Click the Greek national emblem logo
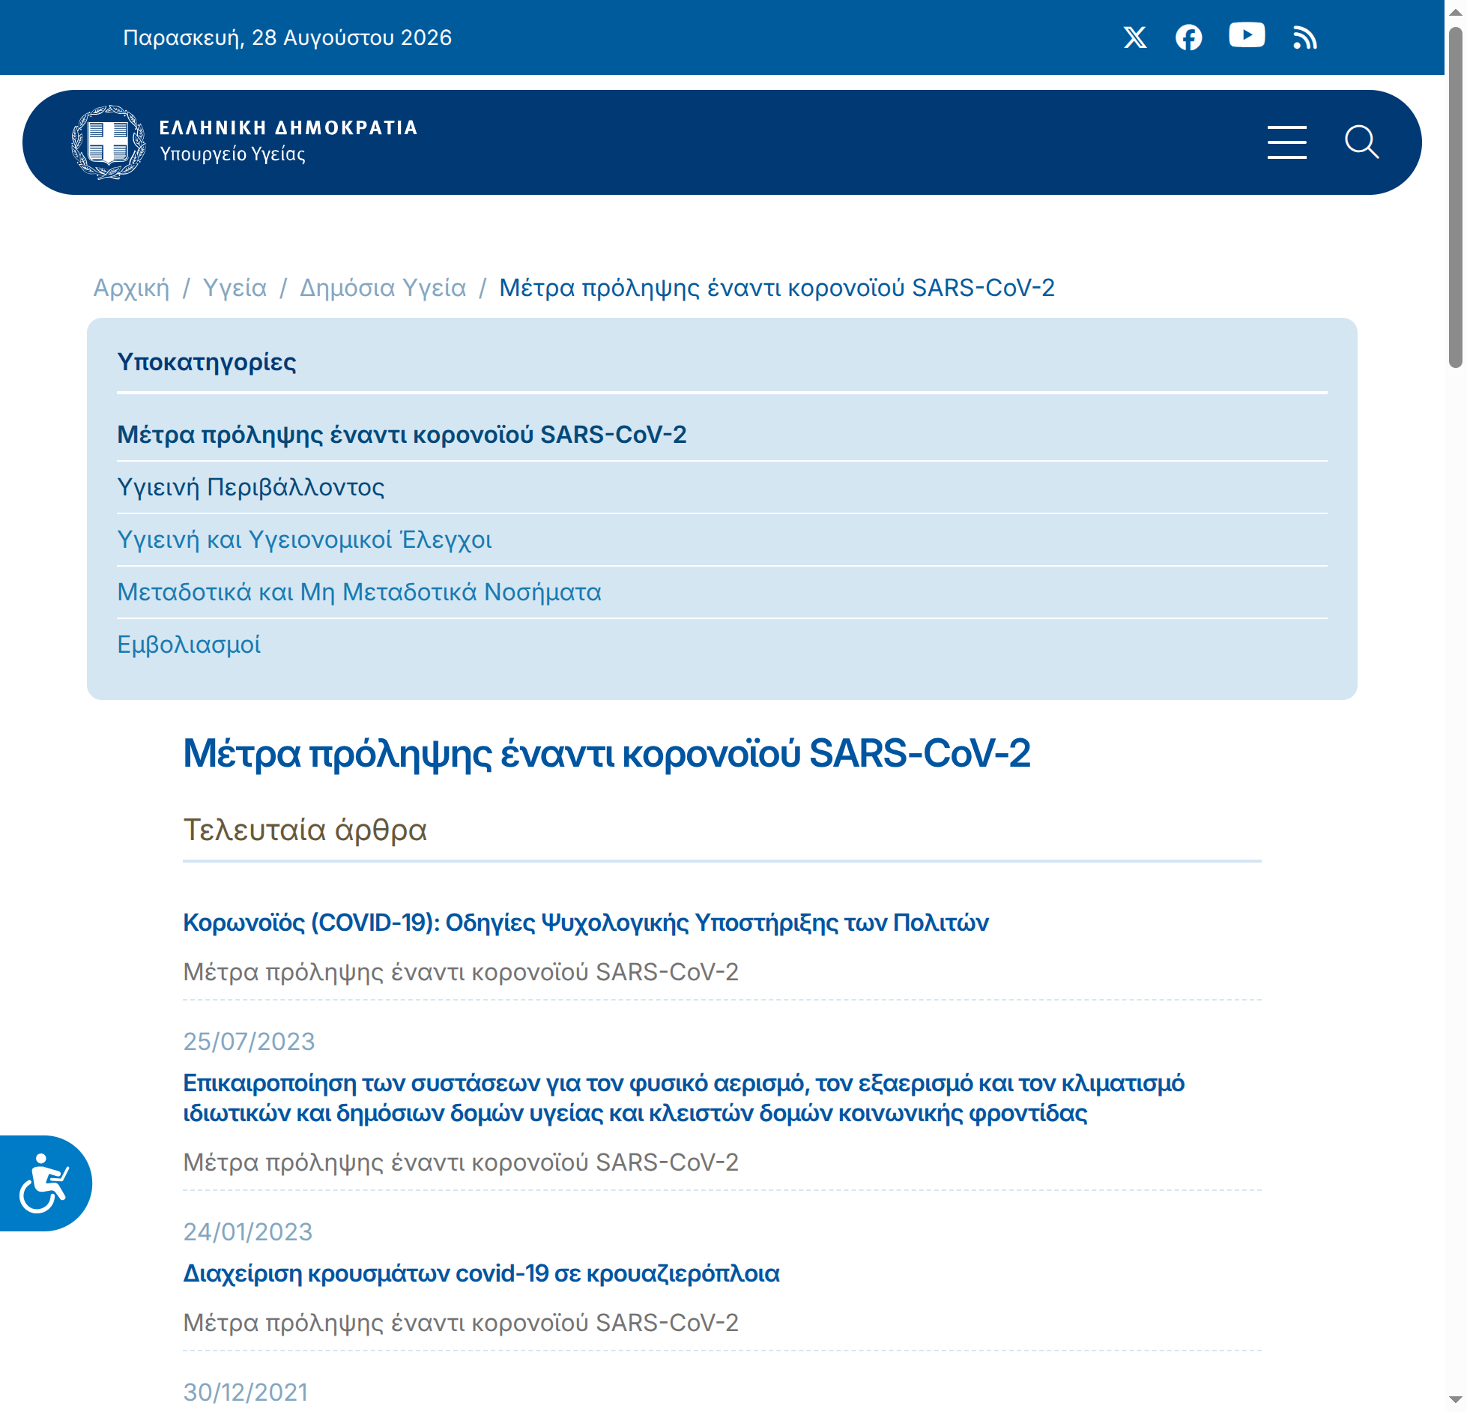 (109, 142)
